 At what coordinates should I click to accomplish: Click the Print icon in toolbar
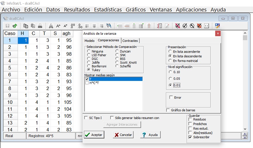tap(40, 26)
